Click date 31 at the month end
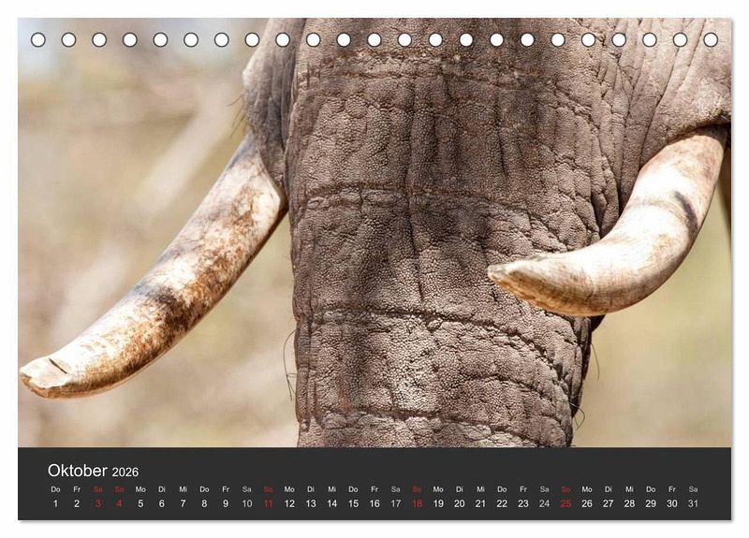The width and height of the screenshot is (749, 538). (x=693, y=503)
